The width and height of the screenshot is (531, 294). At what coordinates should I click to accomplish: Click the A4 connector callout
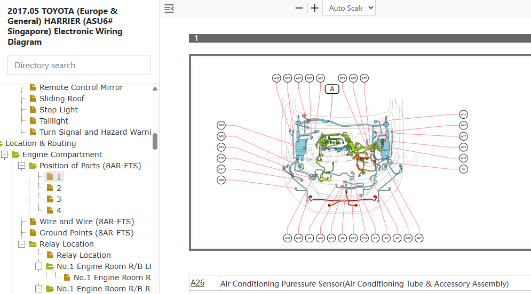343,238
